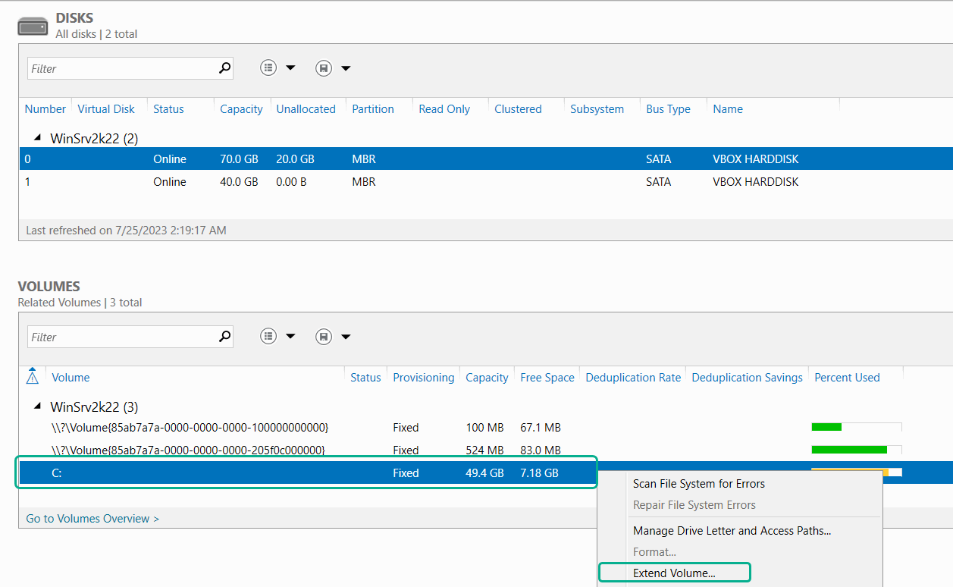Expand the Disks list view options dropdown arrow
The height and width of the screenshot is (587, 953).
coord(290,68)
